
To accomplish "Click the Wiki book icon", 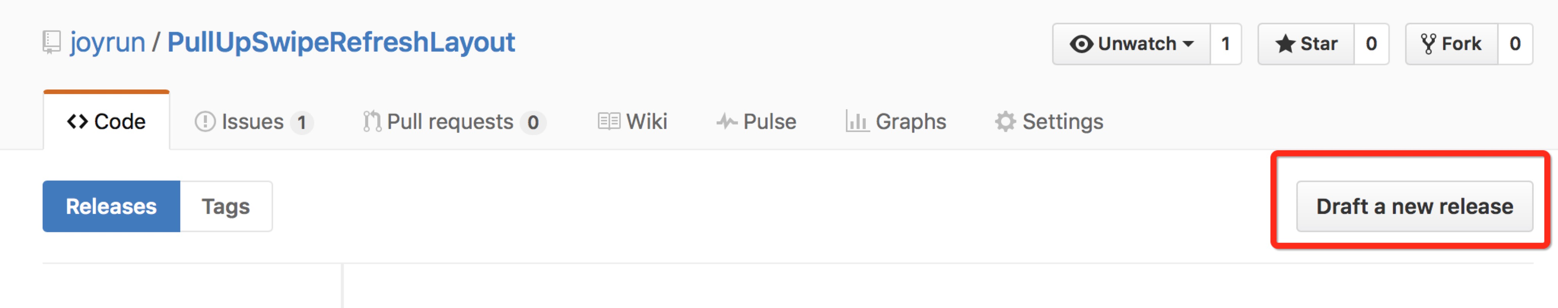I will (608, 121).
